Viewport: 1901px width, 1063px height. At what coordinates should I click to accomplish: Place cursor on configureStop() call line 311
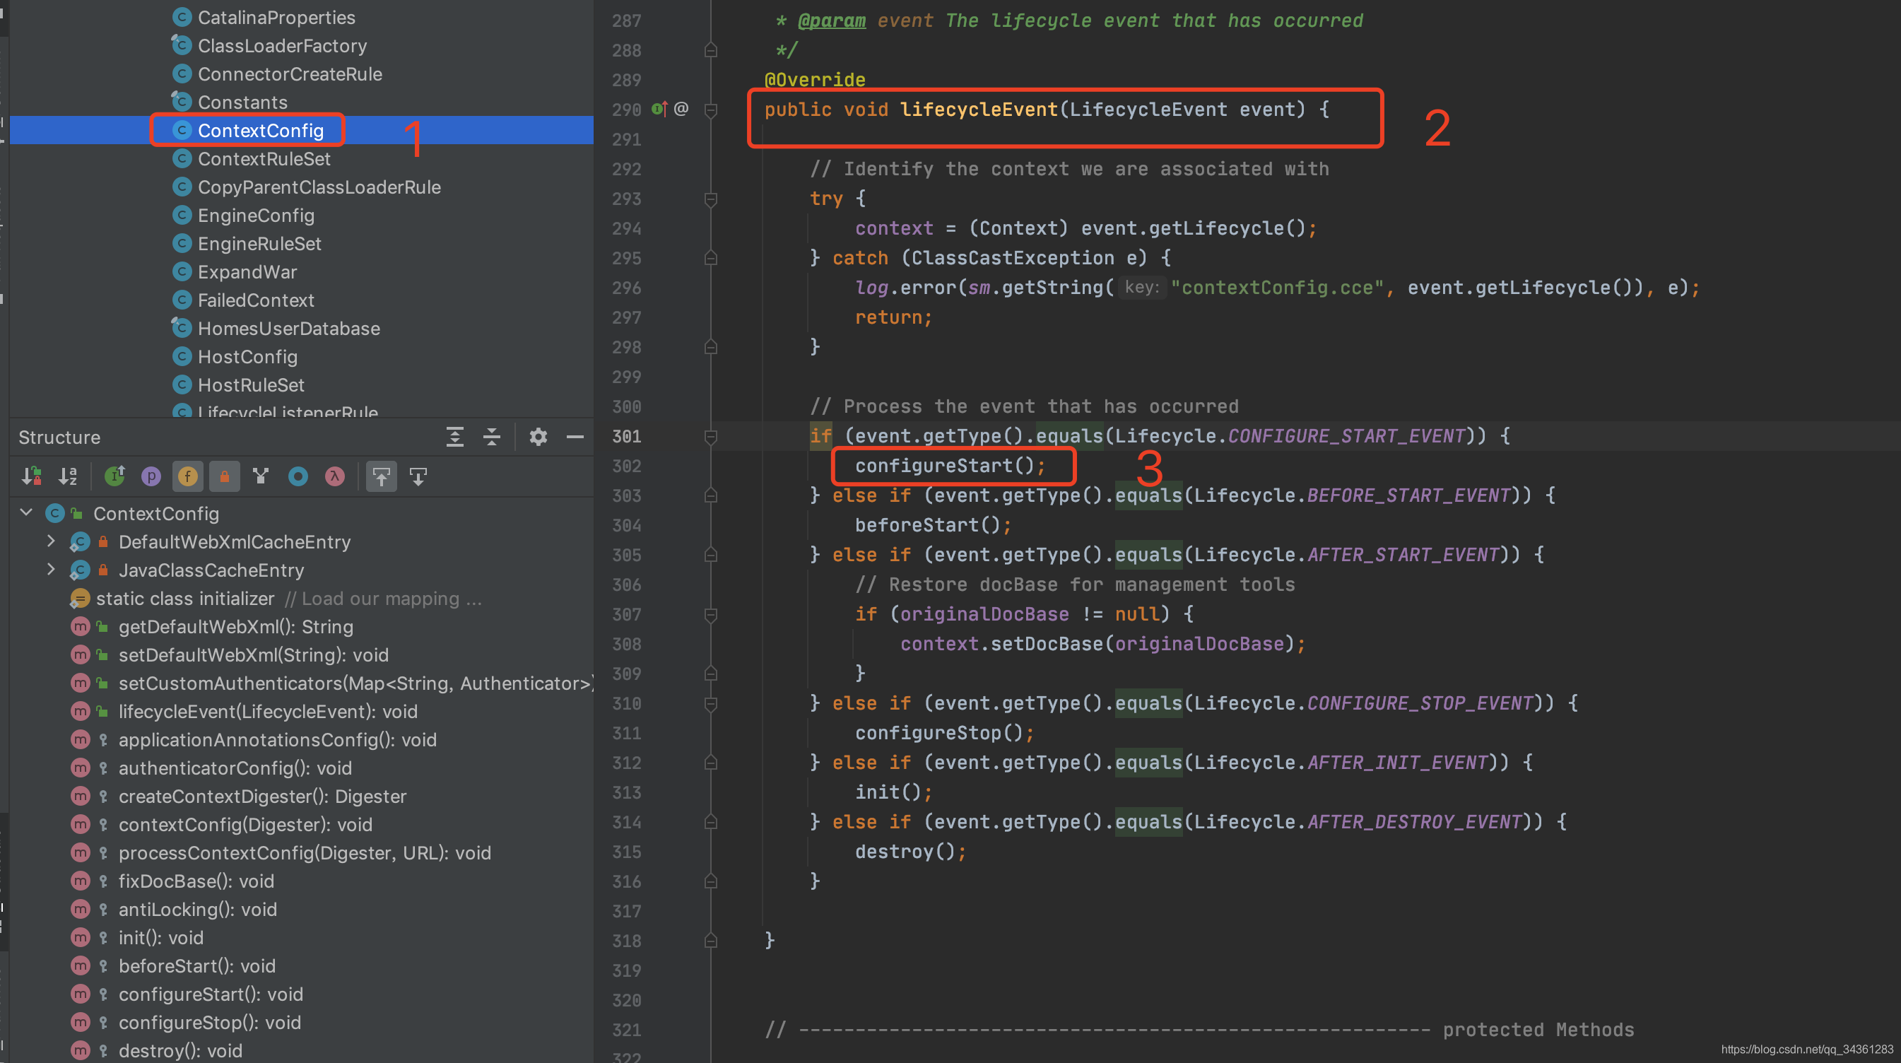pos(944,733)
